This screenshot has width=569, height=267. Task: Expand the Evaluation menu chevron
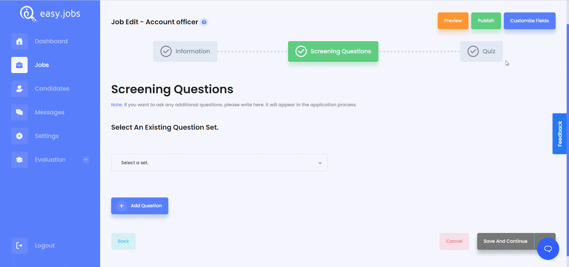(86, 160)
